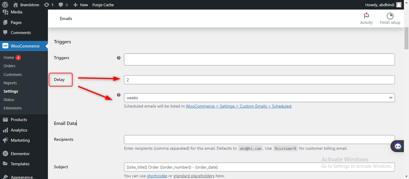Click the Appearance brush icon
The height and width of the screenshot is (179, 409).
[5, 177]
